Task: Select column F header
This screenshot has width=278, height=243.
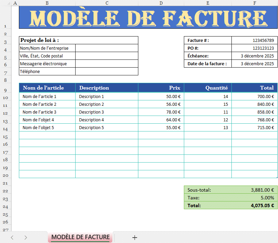Action: coord(254,3)
